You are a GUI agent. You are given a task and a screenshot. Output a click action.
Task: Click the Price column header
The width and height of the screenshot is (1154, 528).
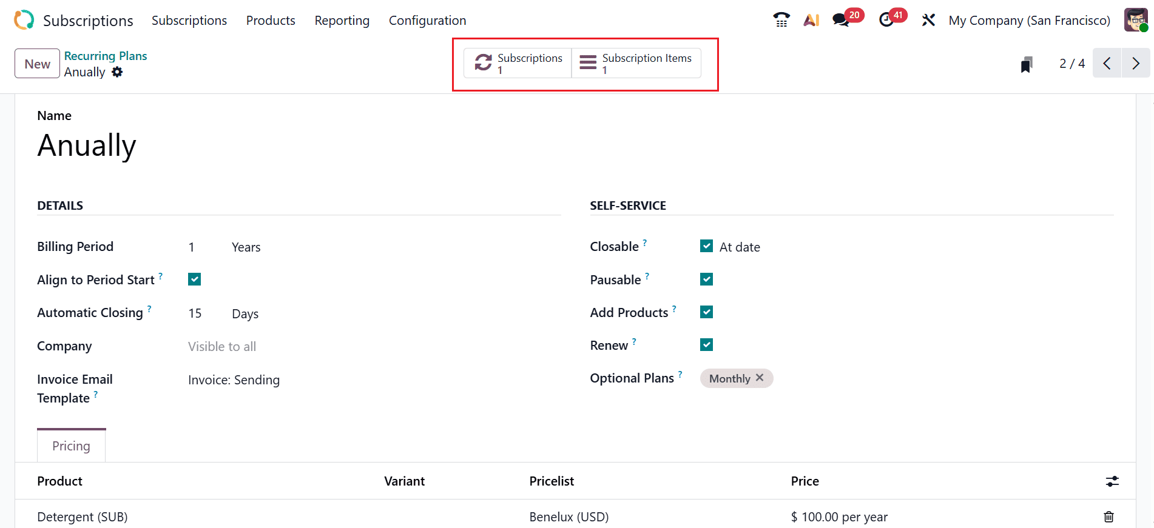coord(805,481)
